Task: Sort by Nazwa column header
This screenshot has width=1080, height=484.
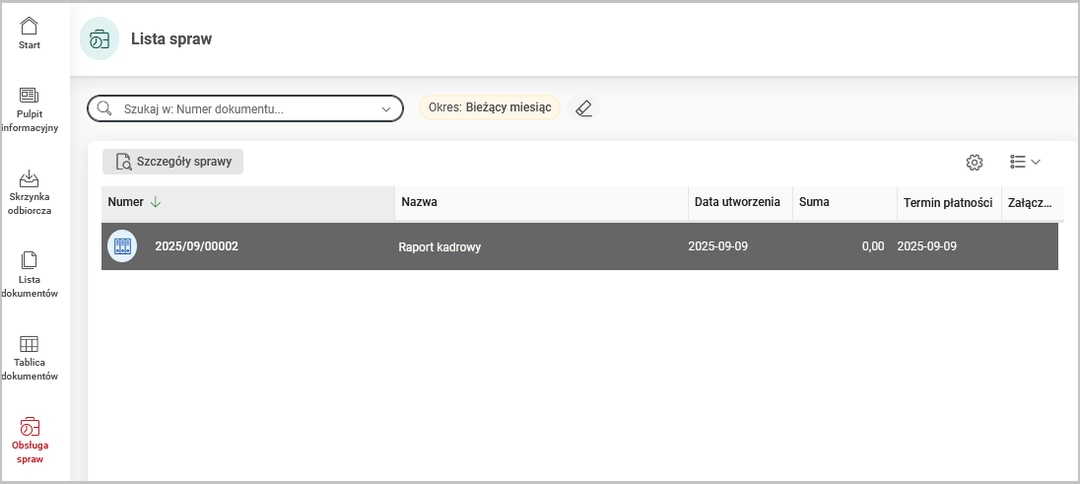Action: point(420,202)
